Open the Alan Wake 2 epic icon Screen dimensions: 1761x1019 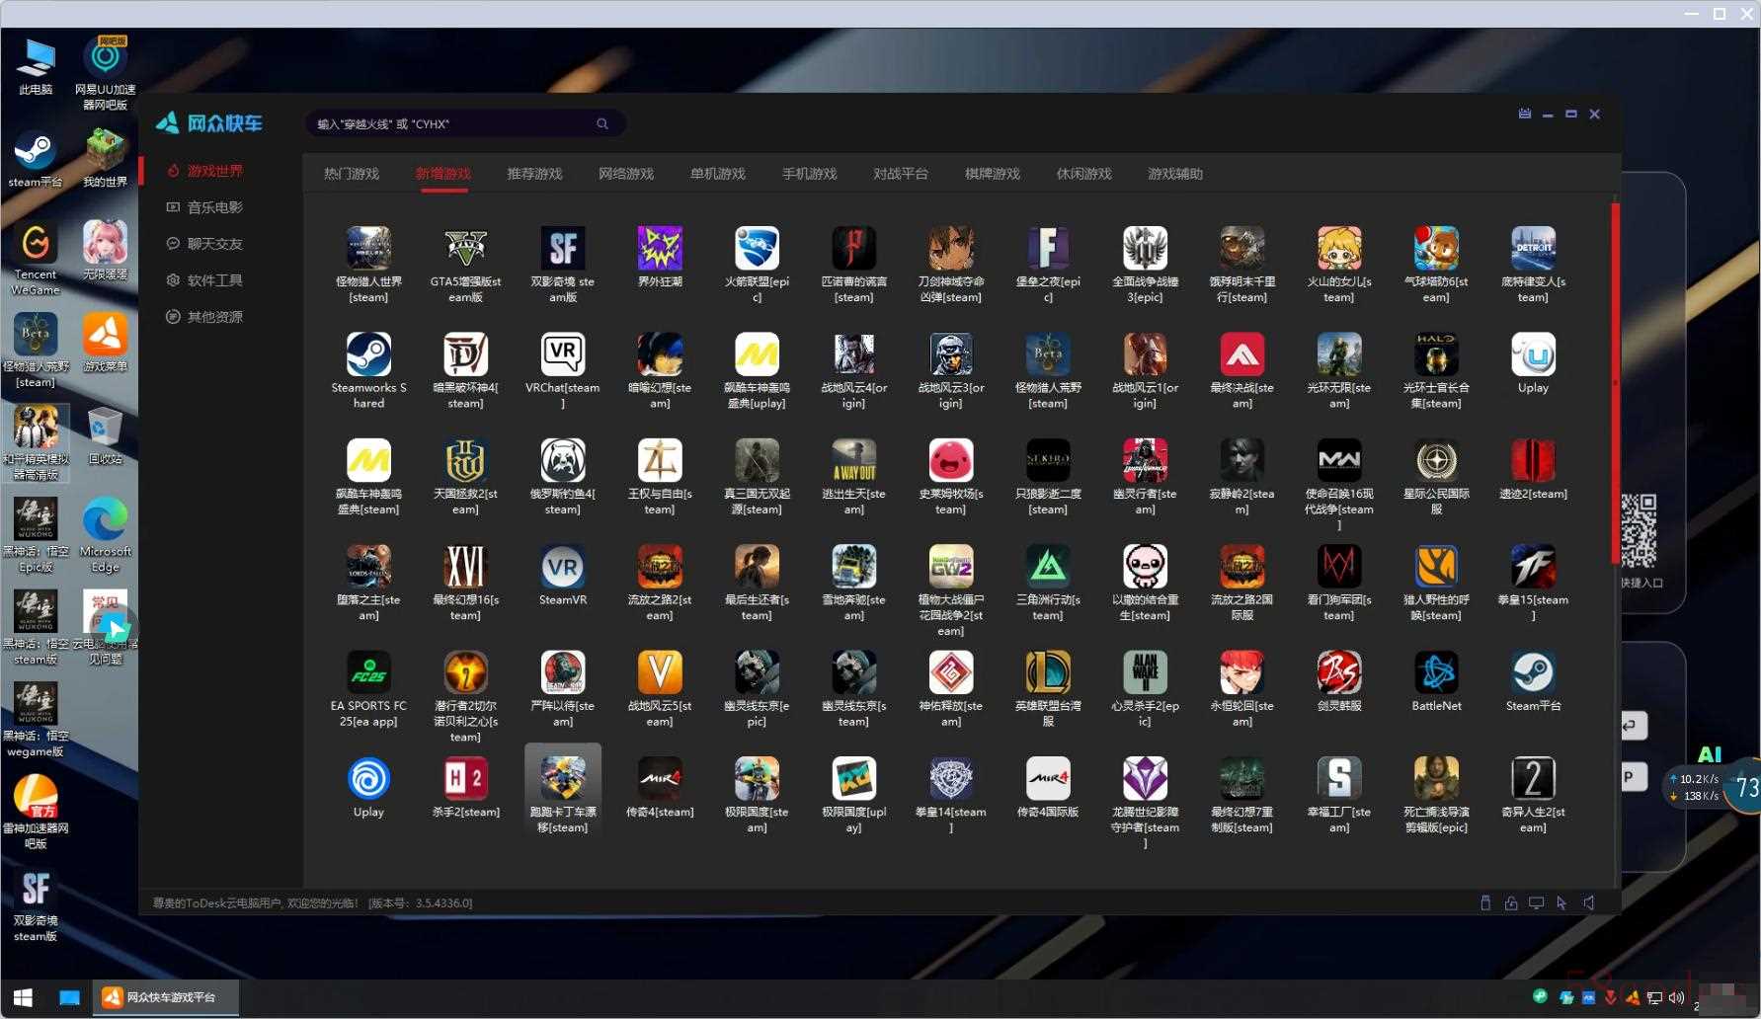coord(1145,673)
